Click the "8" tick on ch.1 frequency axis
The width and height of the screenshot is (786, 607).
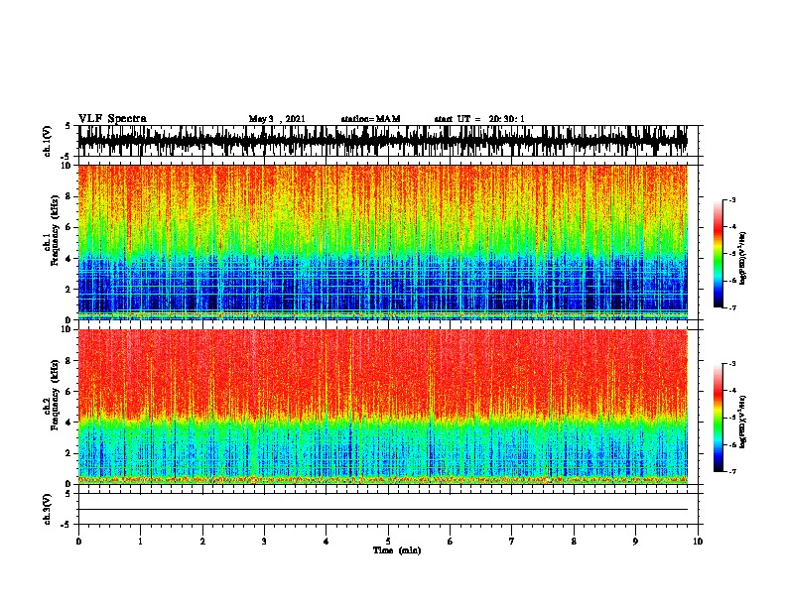[68, 196]
